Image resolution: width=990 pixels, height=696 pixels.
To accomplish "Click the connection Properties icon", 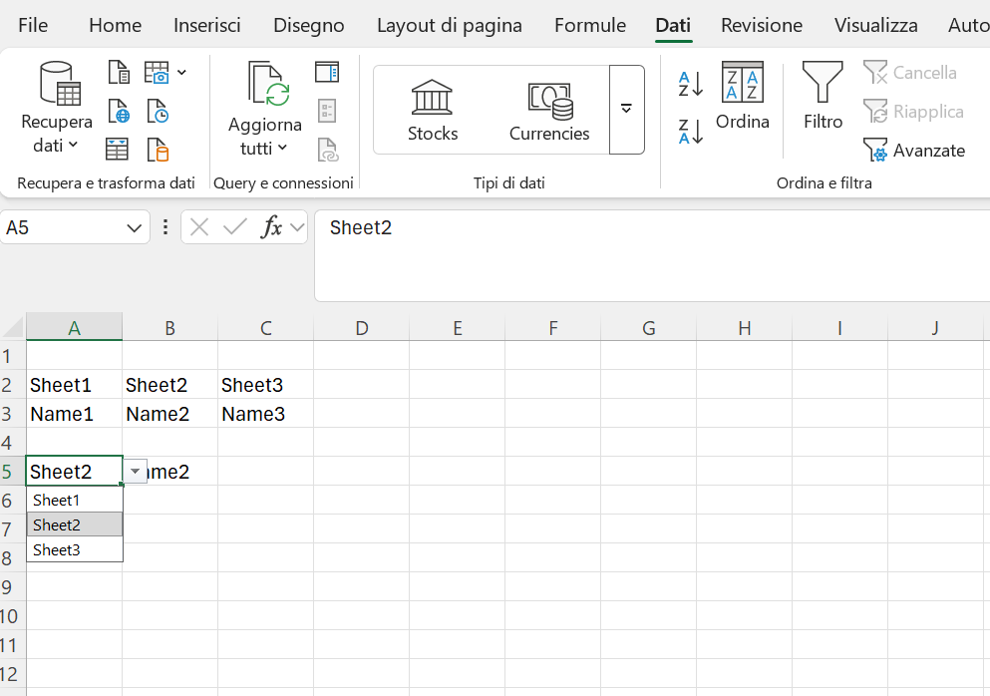I will (x=327, y=111).
